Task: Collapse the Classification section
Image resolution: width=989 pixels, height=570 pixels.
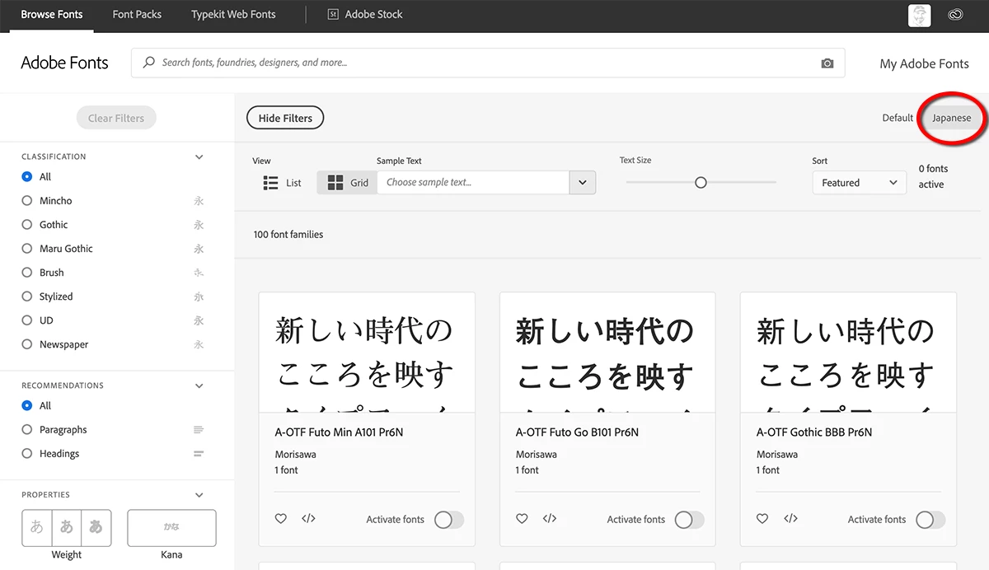Action: [199, 157]
